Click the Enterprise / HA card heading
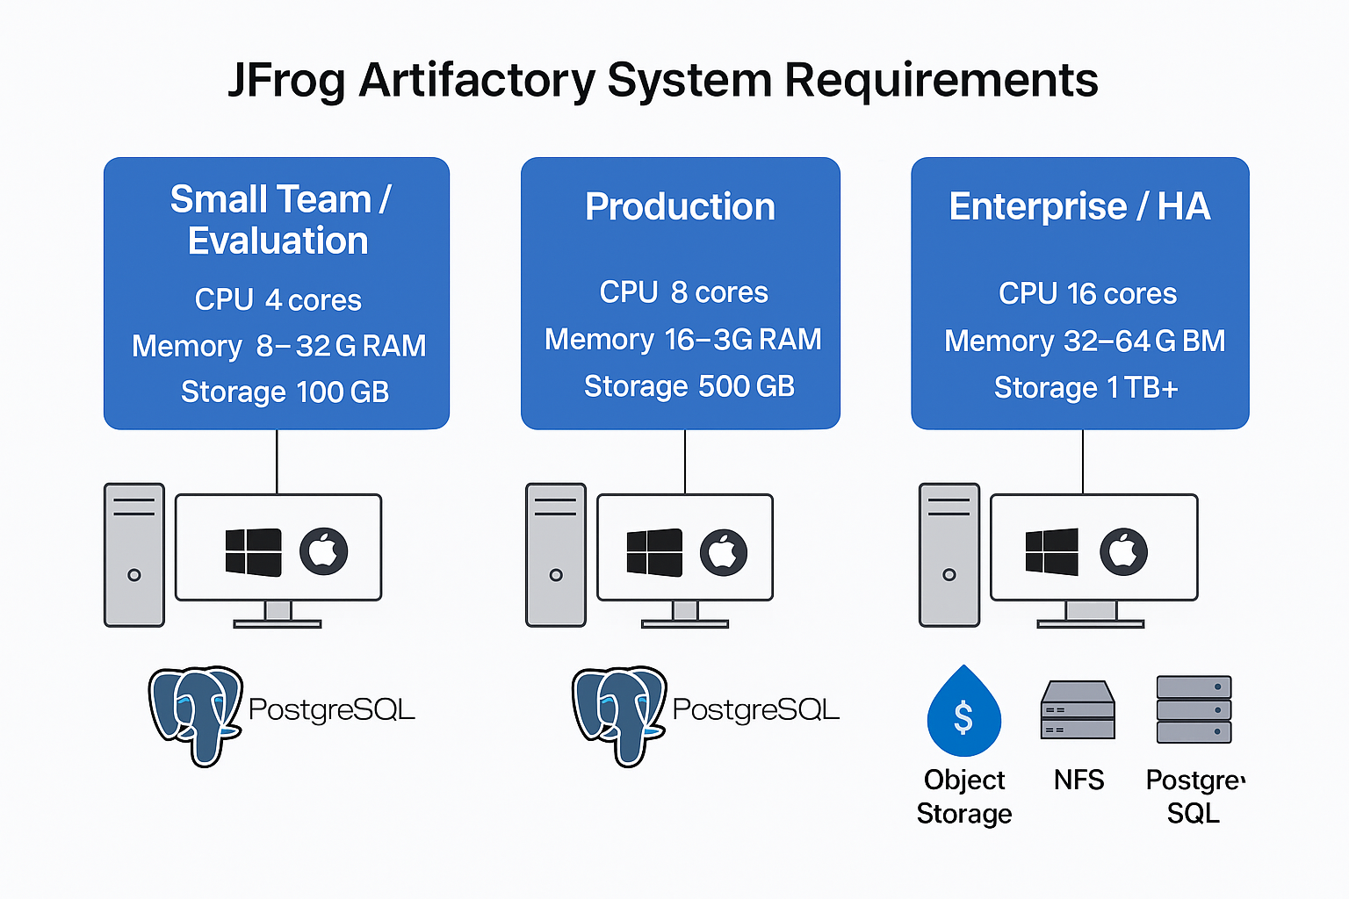The image size is (1349, 899). click(1079, 207)
